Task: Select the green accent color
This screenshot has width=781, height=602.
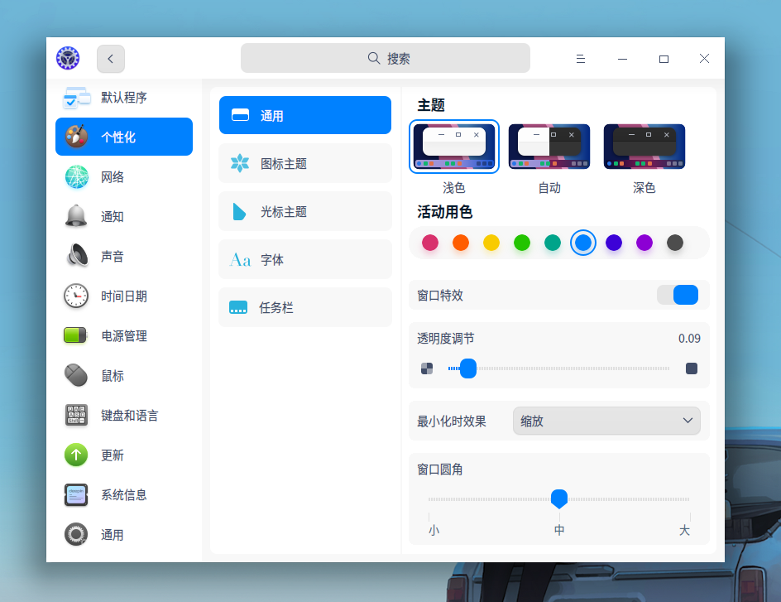Action: (522, 243)
